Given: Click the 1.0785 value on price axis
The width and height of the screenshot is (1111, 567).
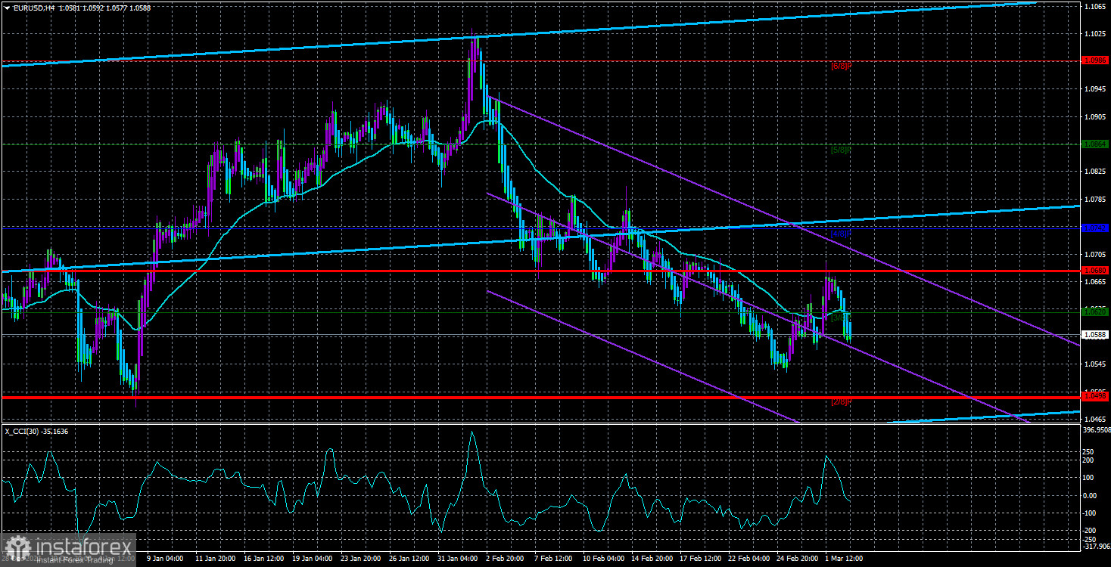Looking at the screenshot, I should [x=1094, y=200].
